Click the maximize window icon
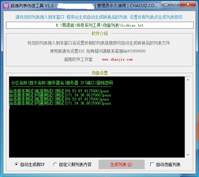 click(x=175, y=4)
